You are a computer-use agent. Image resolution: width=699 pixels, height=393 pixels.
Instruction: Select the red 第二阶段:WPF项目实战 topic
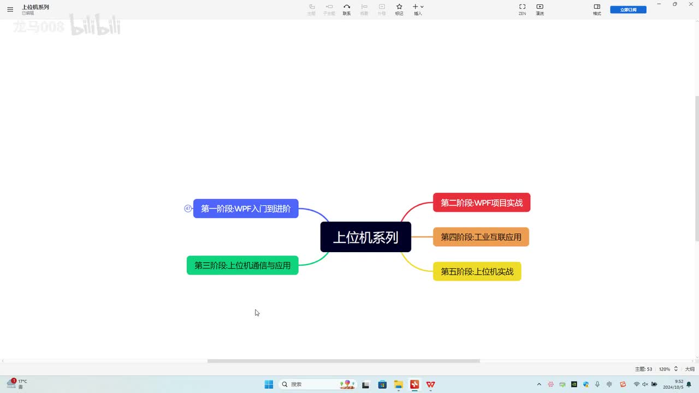point(482,203)
